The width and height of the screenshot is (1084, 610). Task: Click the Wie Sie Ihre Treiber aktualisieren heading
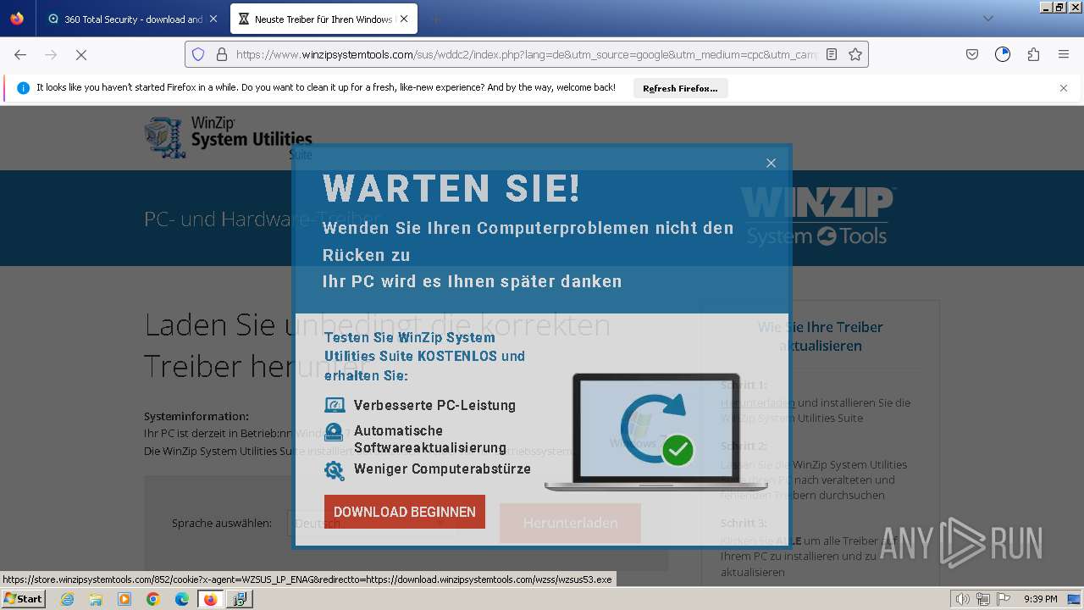tap(820, 336)
